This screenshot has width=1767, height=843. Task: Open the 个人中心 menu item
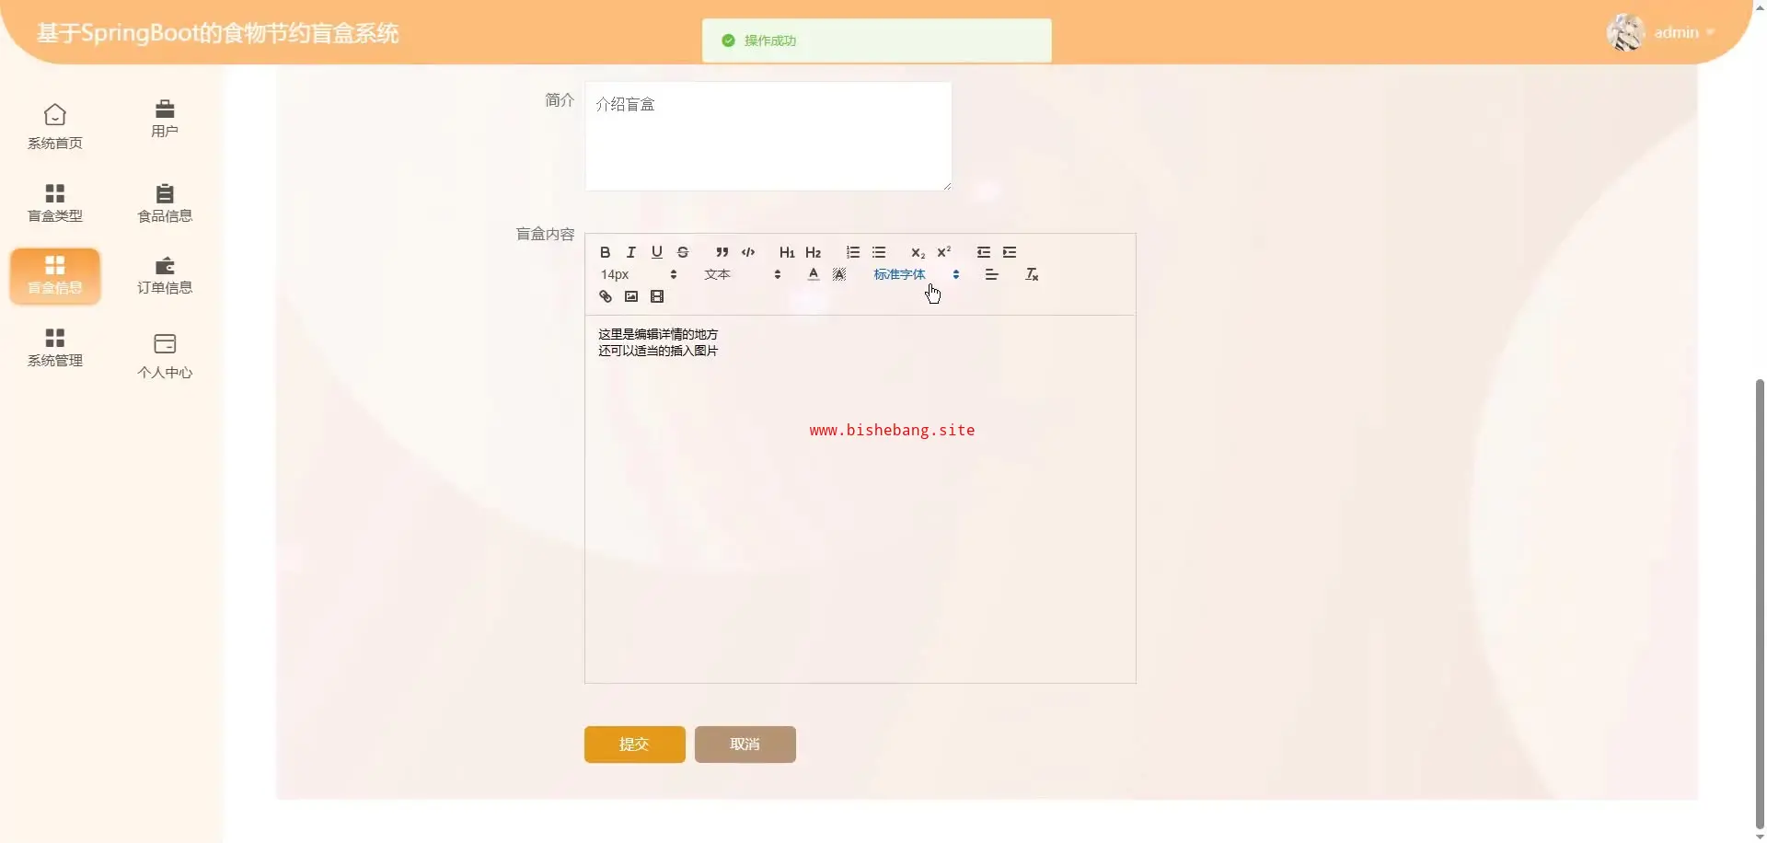pyautogui.click(x=165, y=355)
